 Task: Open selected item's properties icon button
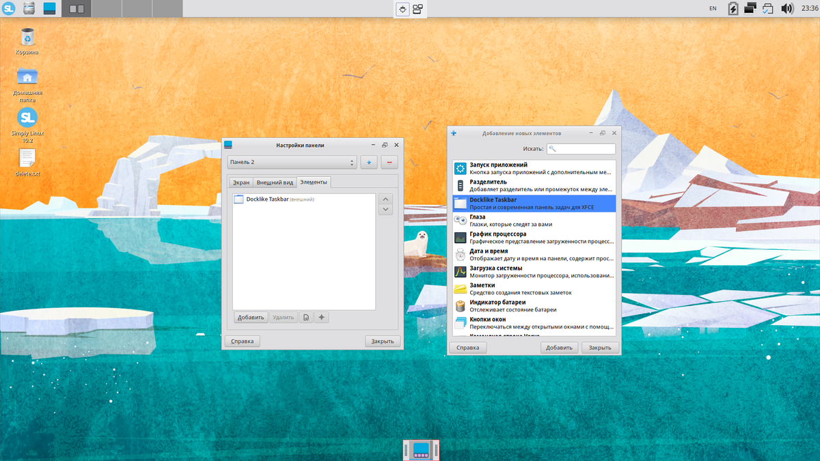306,318
